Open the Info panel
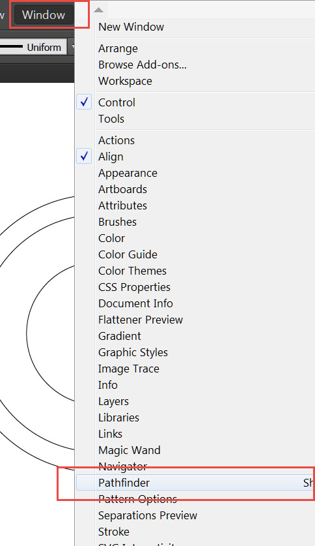315x546 pixels. click(107, 385)
